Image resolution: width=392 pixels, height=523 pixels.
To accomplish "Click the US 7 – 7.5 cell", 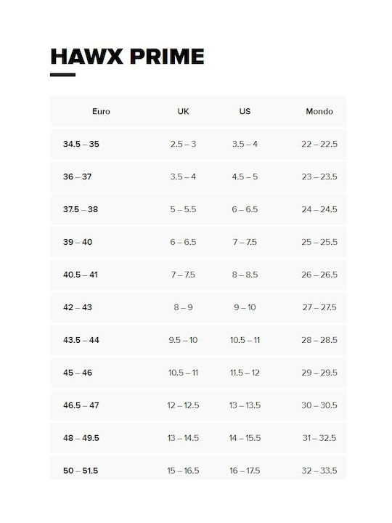I will coord(245,242).
